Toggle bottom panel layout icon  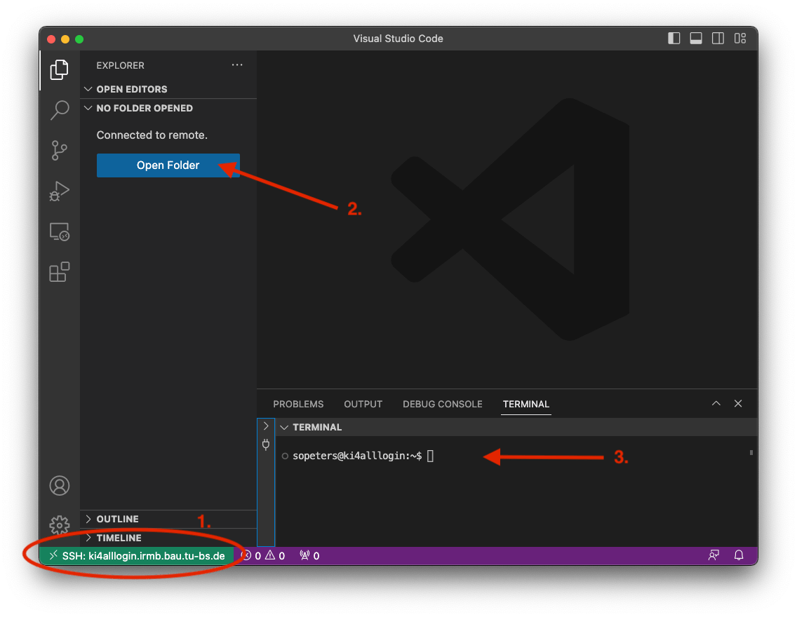(696, 38)
